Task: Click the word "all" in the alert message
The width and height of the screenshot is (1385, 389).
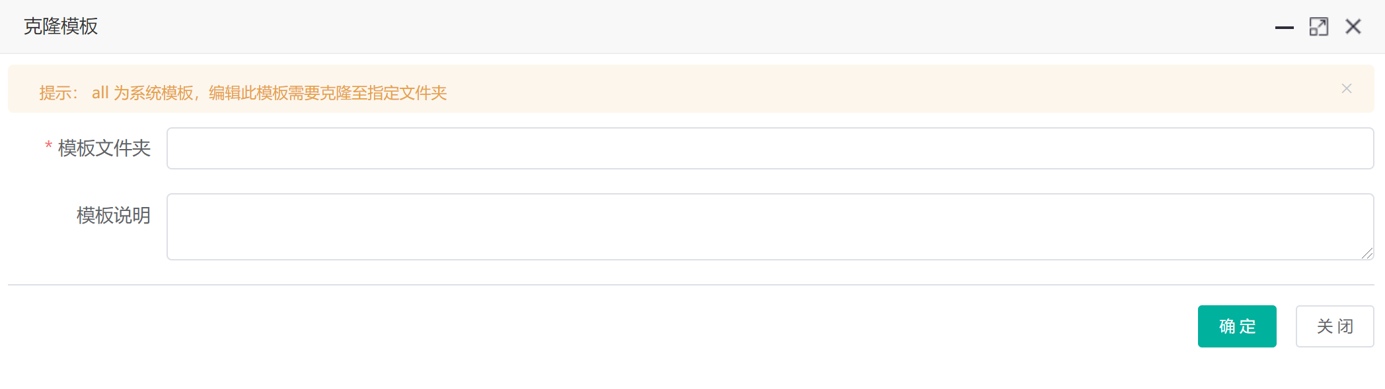Action: point(100,93)
